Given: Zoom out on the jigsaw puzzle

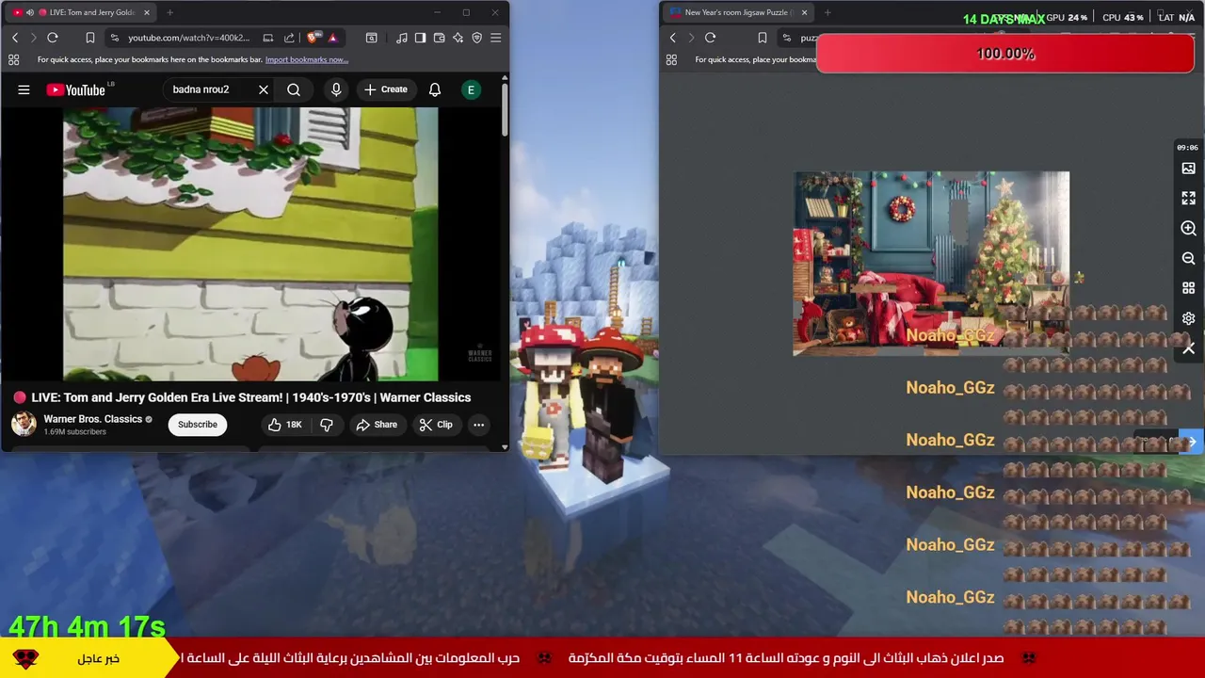Looking at the screenshot, I should tap(1188, 259).
